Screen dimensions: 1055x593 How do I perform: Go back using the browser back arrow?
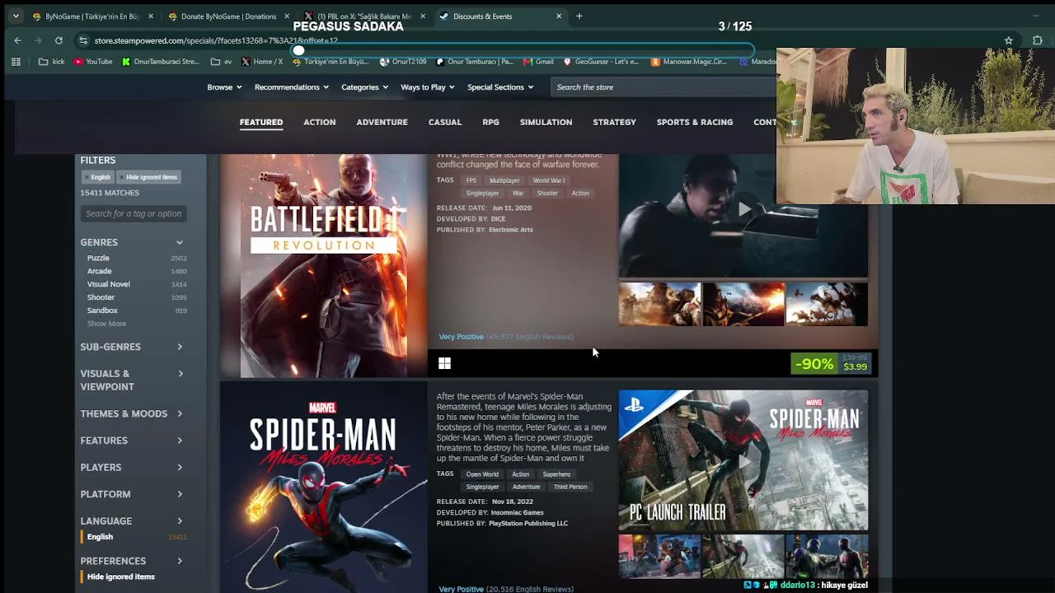point(17,40)
